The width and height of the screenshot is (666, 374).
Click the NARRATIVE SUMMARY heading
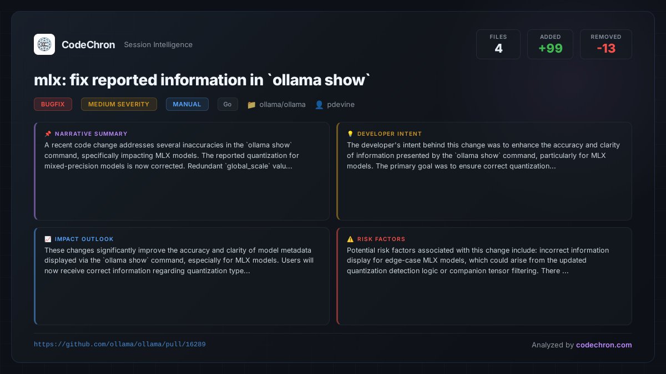(x=91, y=134)
